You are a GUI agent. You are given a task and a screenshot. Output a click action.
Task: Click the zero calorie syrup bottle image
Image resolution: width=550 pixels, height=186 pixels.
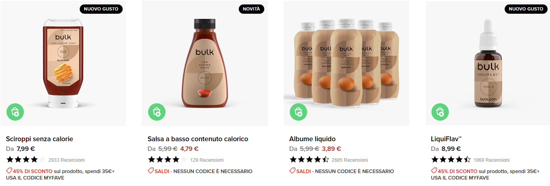[x=63, y=63]
